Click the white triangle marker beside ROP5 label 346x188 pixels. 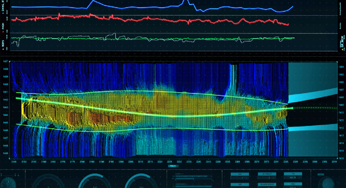click(x=3, y=49)
